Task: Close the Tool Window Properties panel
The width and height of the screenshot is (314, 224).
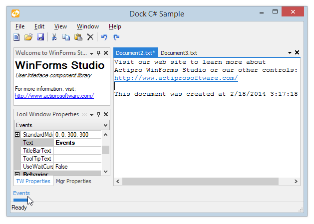Action: [x=106, y=114]
